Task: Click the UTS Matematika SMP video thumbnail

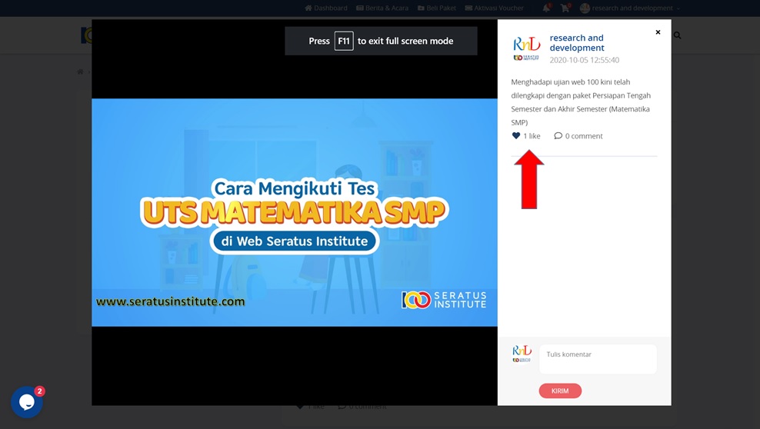Action: (295, 212)
